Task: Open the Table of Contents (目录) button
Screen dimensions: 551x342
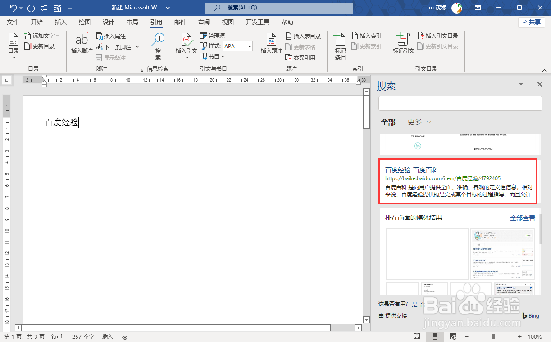Action: (14, 46)
